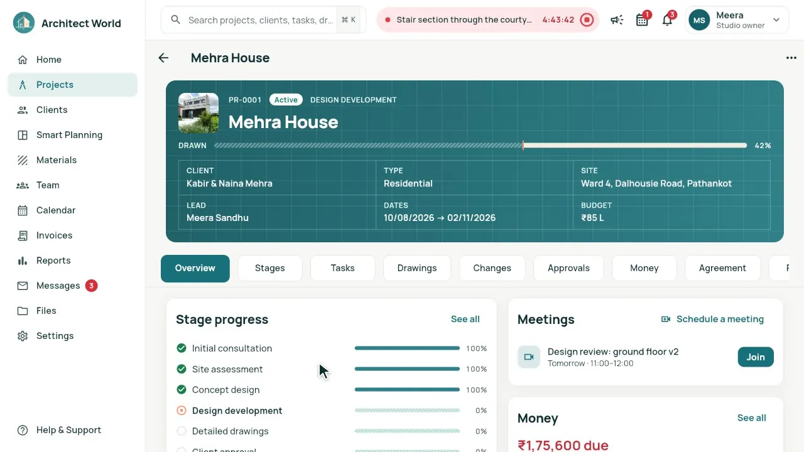Open Help & Support

(72, 430)
